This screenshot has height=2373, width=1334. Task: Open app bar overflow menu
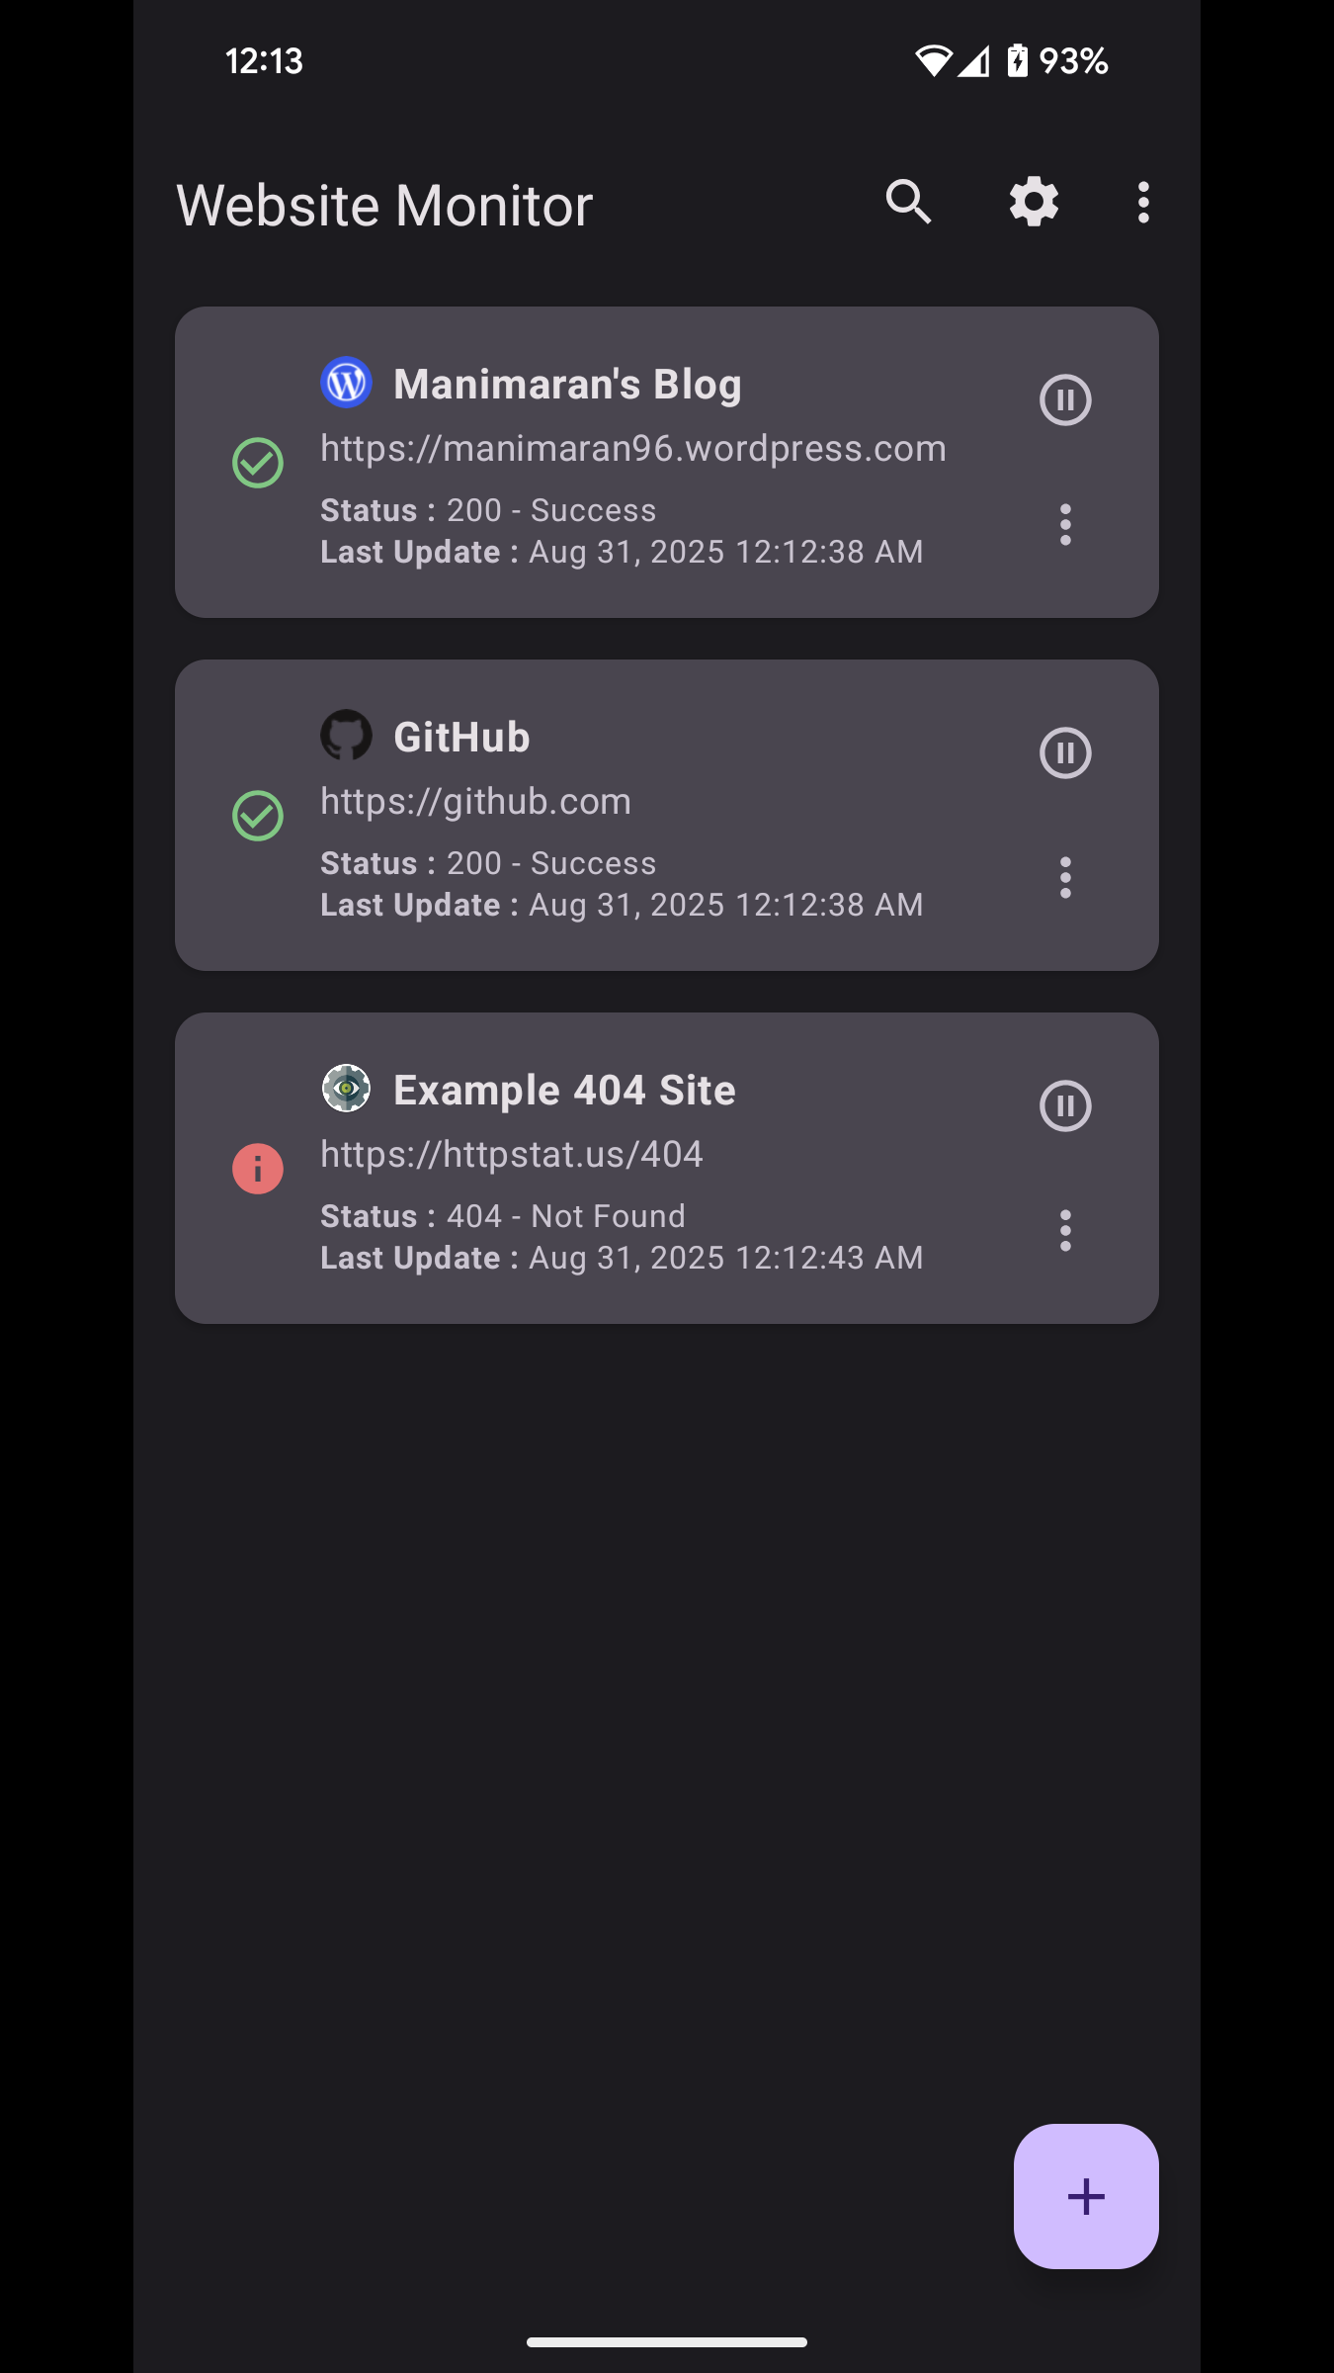[x=1143, y=203]
